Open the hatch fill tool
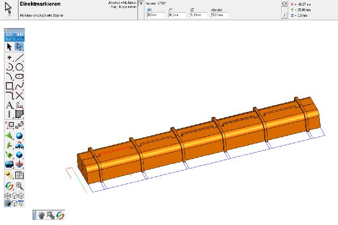The height and width of the screenshot is (225, 338). pyautogui.click(x=19, y=115)
